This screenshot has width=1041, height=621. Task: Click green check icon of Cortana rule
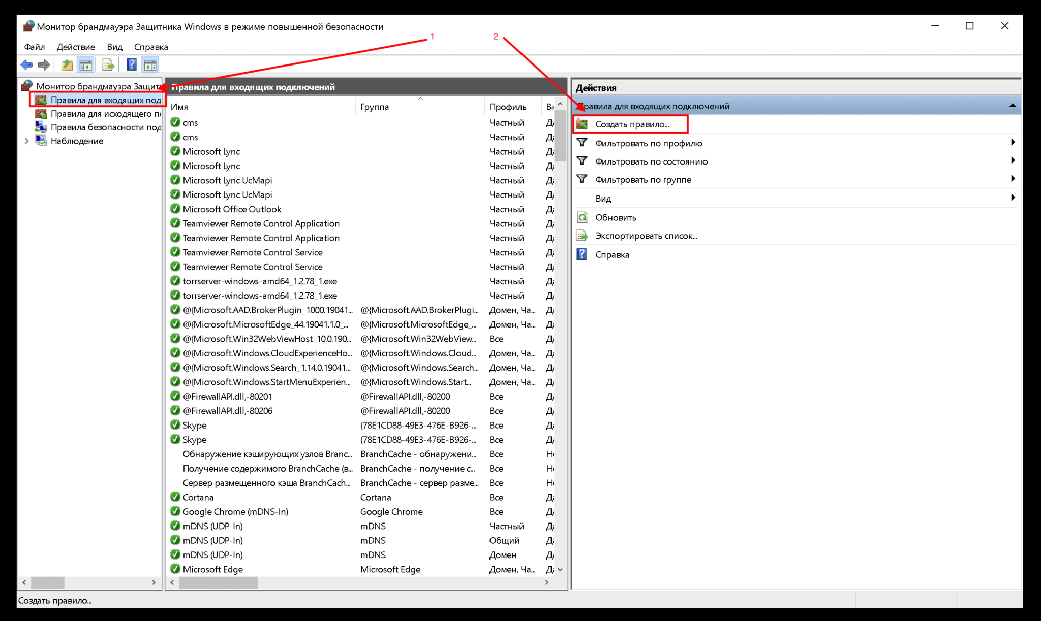tap(175, 497)
